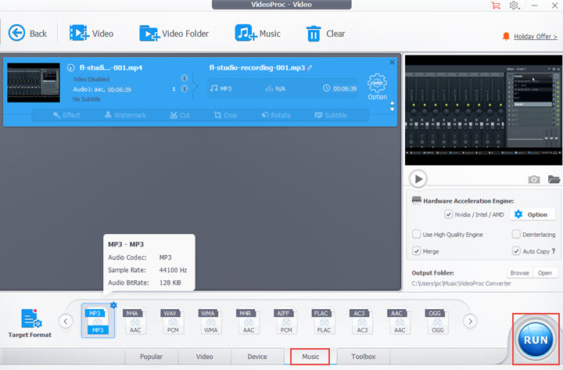The width and height of the screenshot is (563, 370).
Task: Select the MP3 format profile
Action: (98, 321)
